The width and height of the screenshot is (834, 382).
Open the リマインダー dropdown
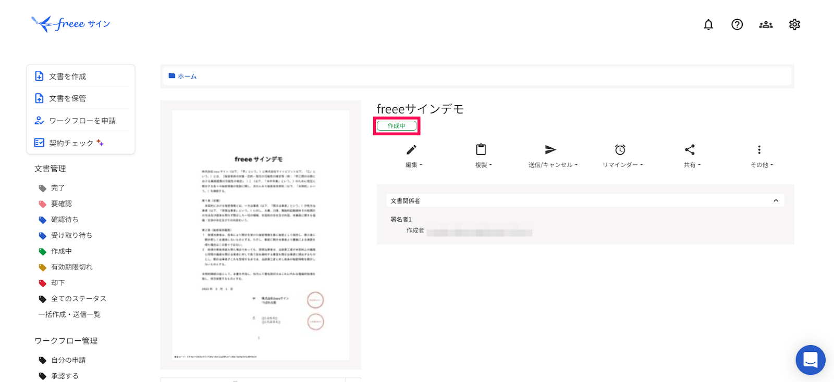pos(623,165)
